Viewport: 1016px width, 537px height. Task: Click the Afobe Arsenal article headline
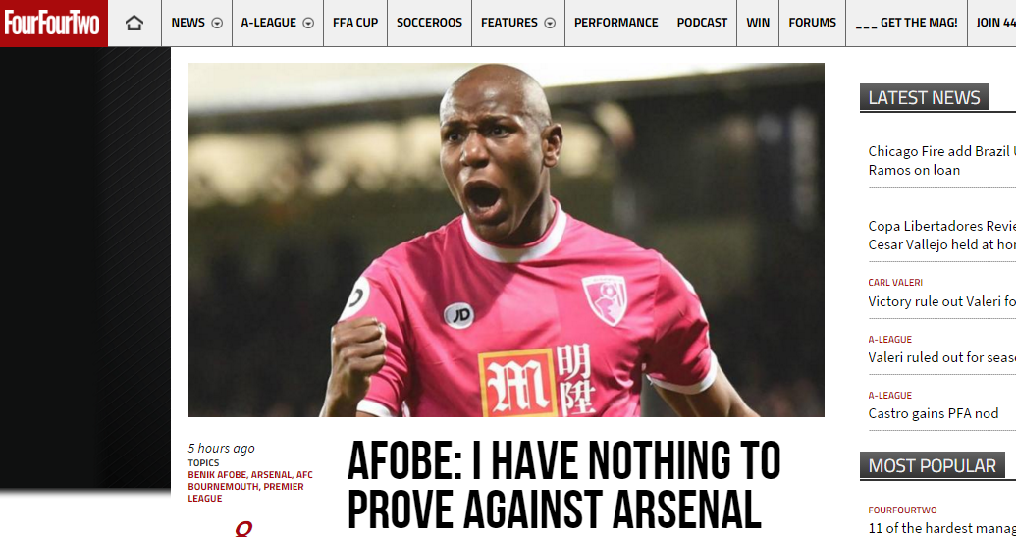(x=563, y=486)
